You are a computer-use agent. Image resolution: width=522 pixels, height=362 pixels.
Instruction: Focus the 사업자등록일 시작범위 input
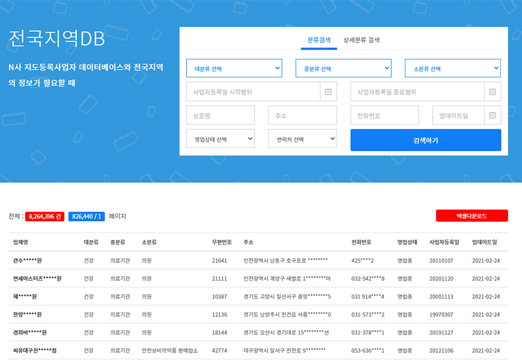(x=253, y=92)
